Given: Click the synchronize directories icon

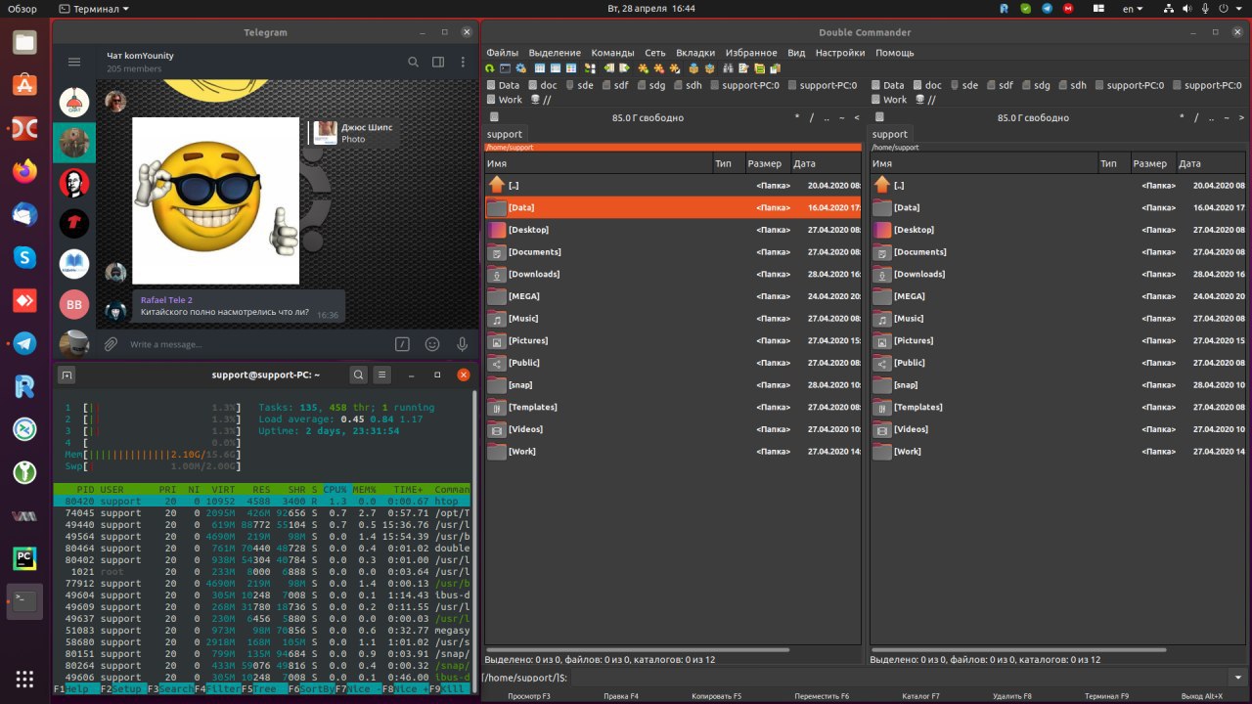Looking at the screenshot, I should pos(759,68).
